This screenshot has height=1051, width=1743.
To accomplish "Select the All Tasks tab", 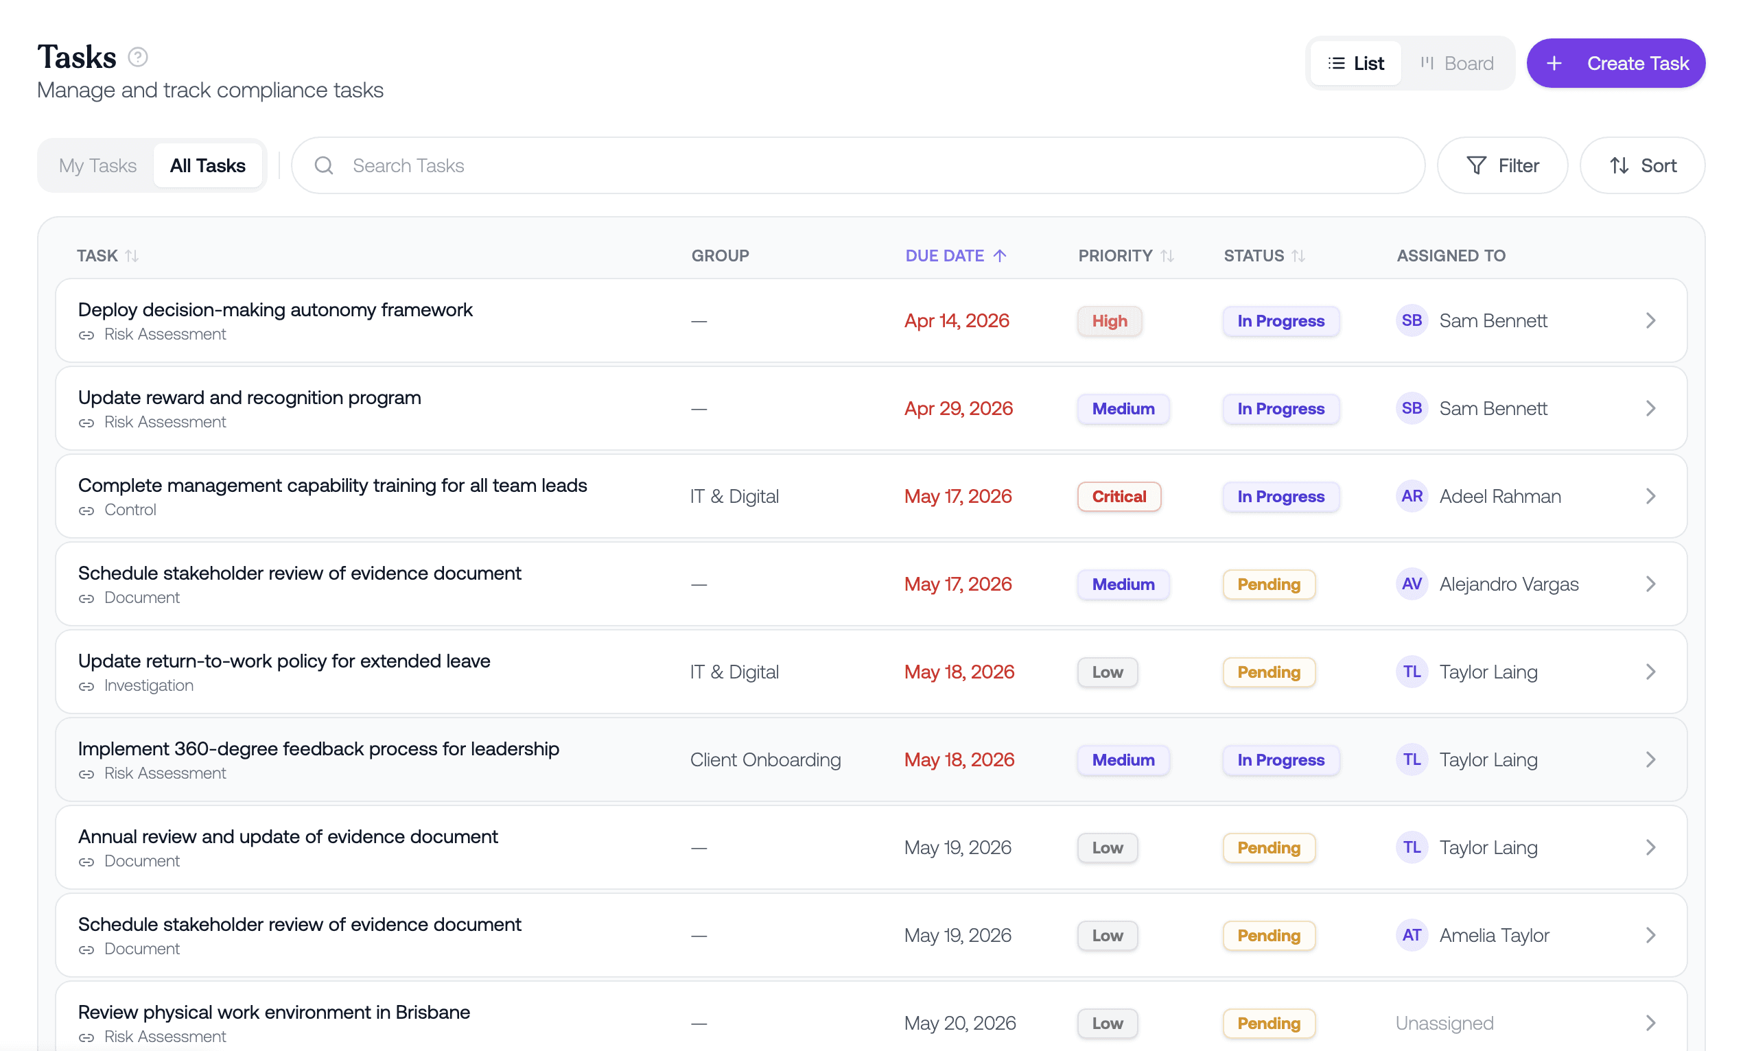I will [x=207, y=165].
